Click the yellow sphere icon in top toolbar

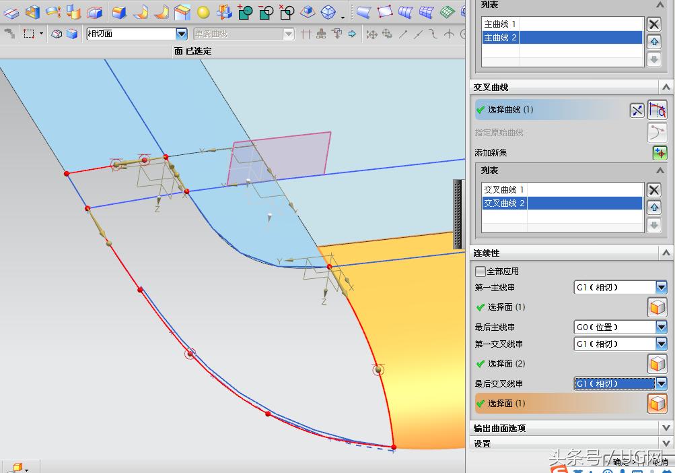click(x=203, y=12)
